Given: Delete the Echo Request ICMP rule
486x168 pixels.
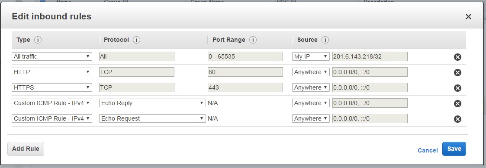Looking at the screenshot, I should point(457,119).
